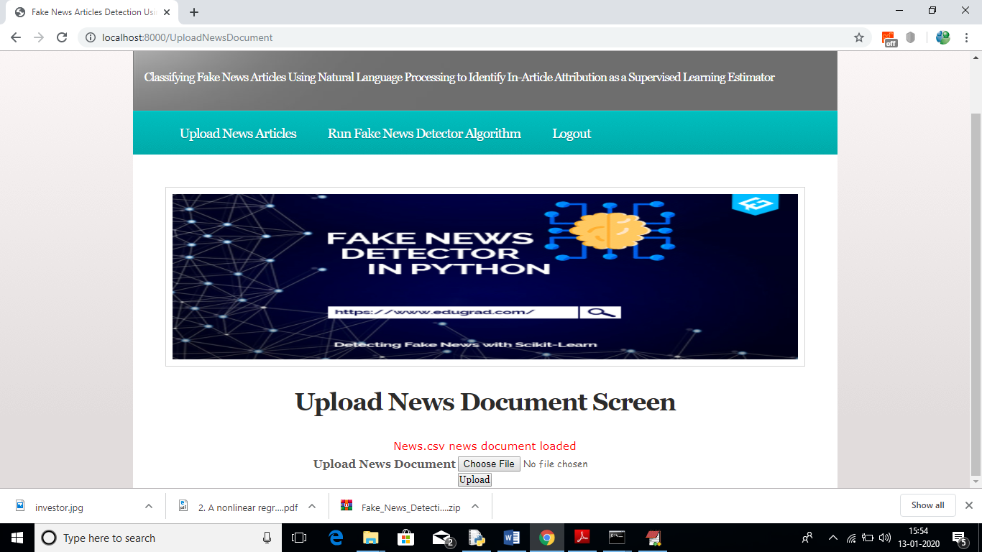The image size is (982, 552).
Task: Expand options for the PDF download
Action: pos(312,507)
